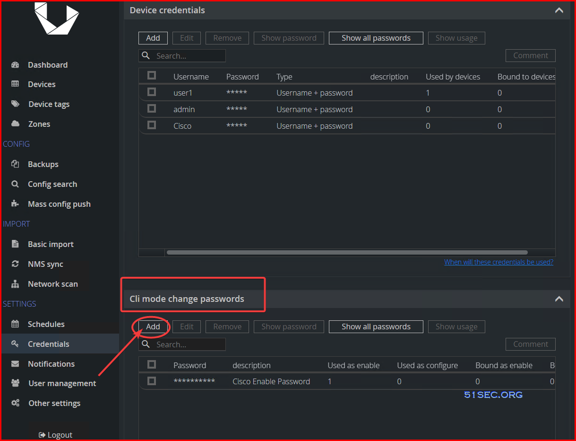Navigate to Zones
576x441 pixels.
point(39,124)
